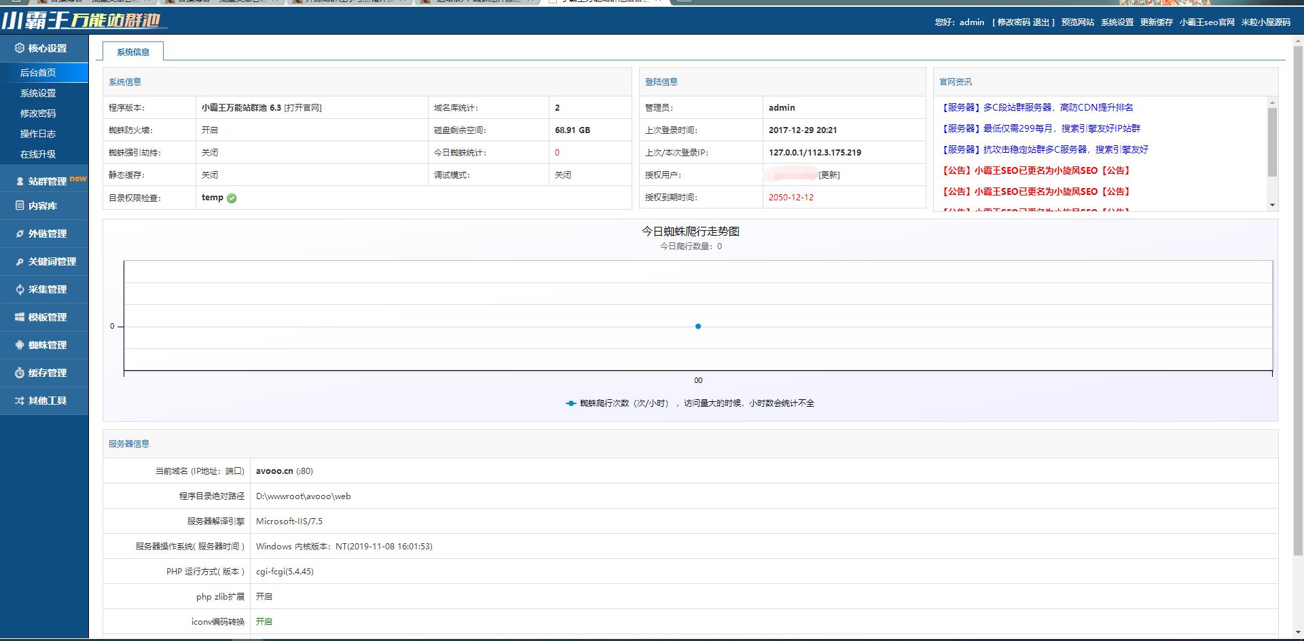
Task: Click the 服务器信息 section header
Action: [x=129, y=444]
